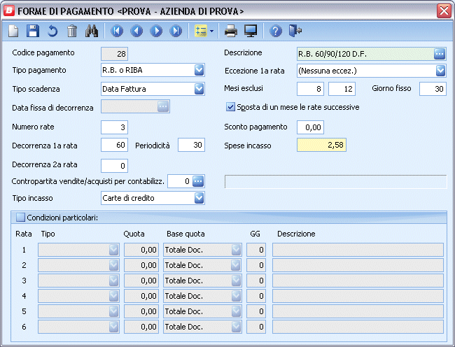The image size is (455, 347).
Task: Click the New record blank page icon
Action: (13, 31)
